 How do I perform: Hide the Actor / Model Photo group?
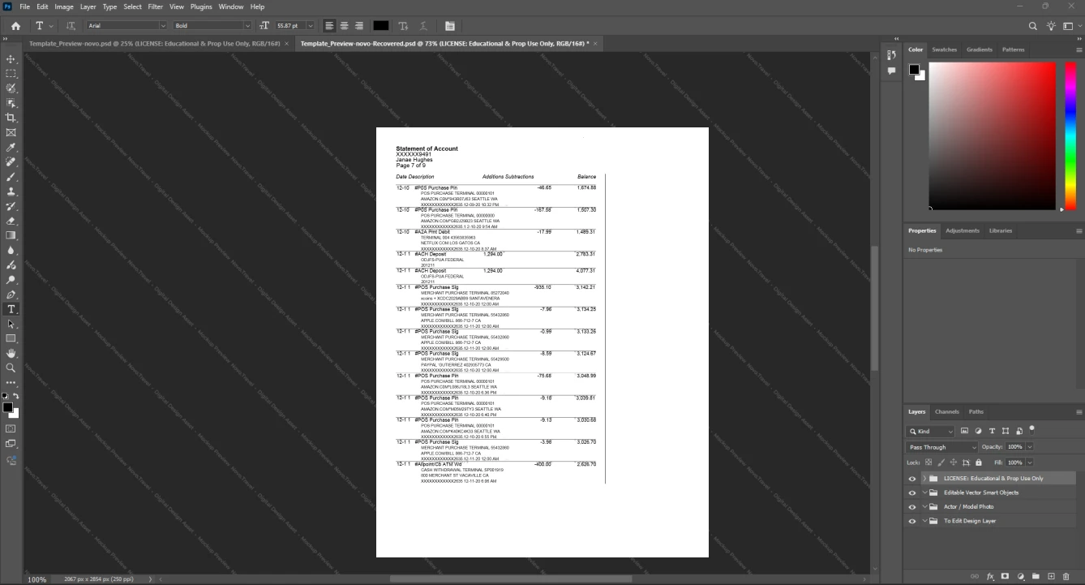tap(912, 507)
